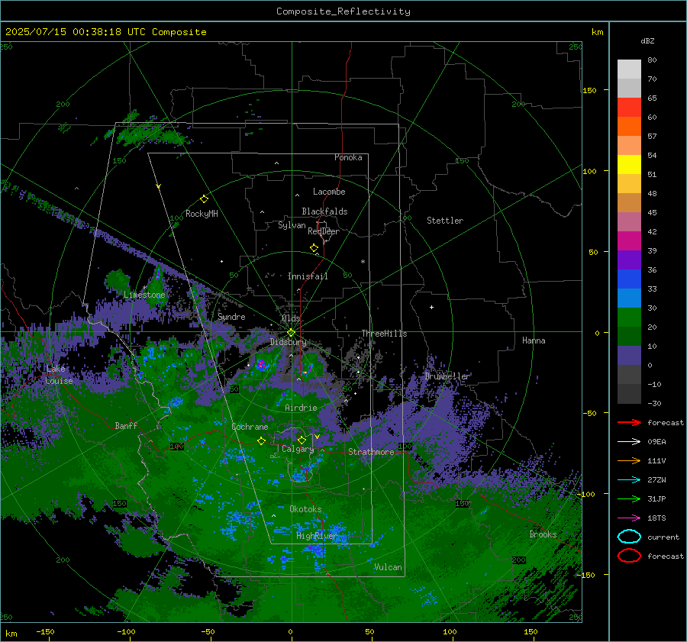
Task: Click the green 31JP arrow in legend
Action: click(629, 498)
